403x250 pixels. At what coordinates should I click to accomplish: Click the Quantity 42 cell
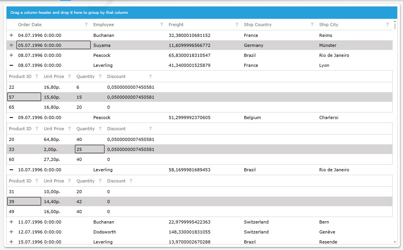[x=79, y=202]
